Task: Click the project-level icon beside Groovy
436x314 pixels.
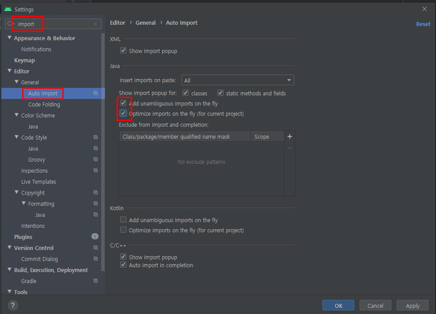Action: [x=96, y=159]
